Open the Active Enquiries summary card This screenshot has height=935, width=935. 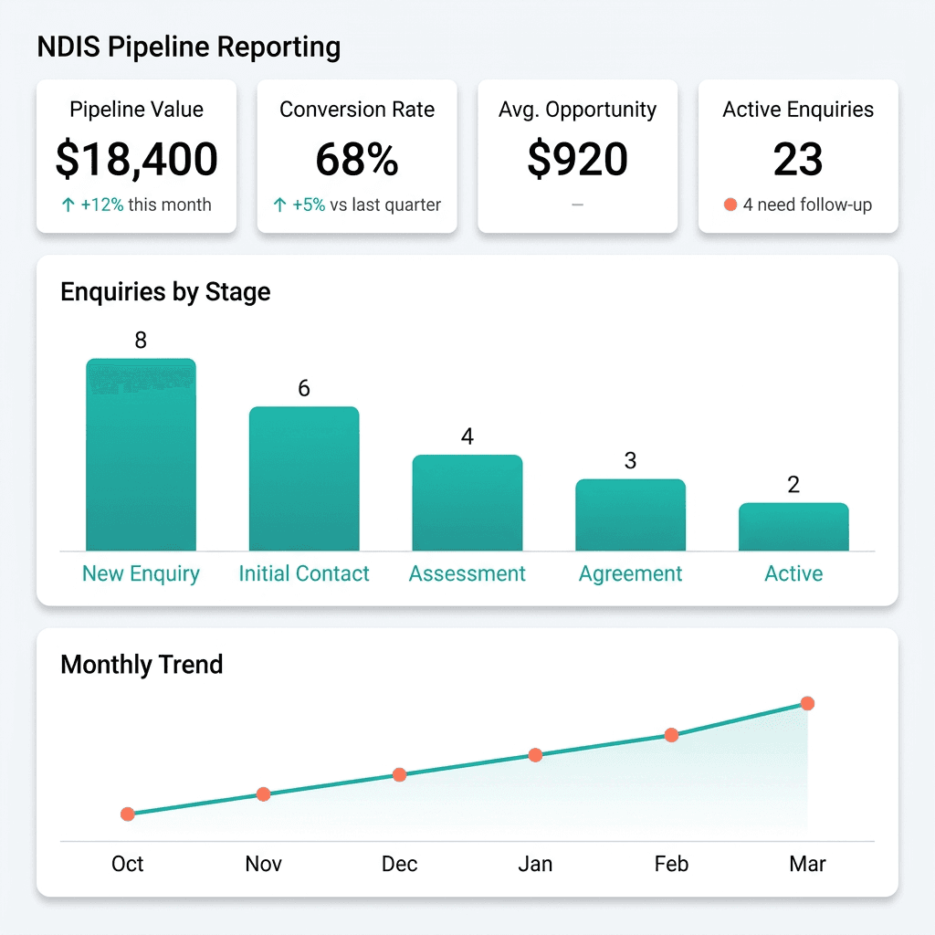pyautogui.click(x=798, y=155)
